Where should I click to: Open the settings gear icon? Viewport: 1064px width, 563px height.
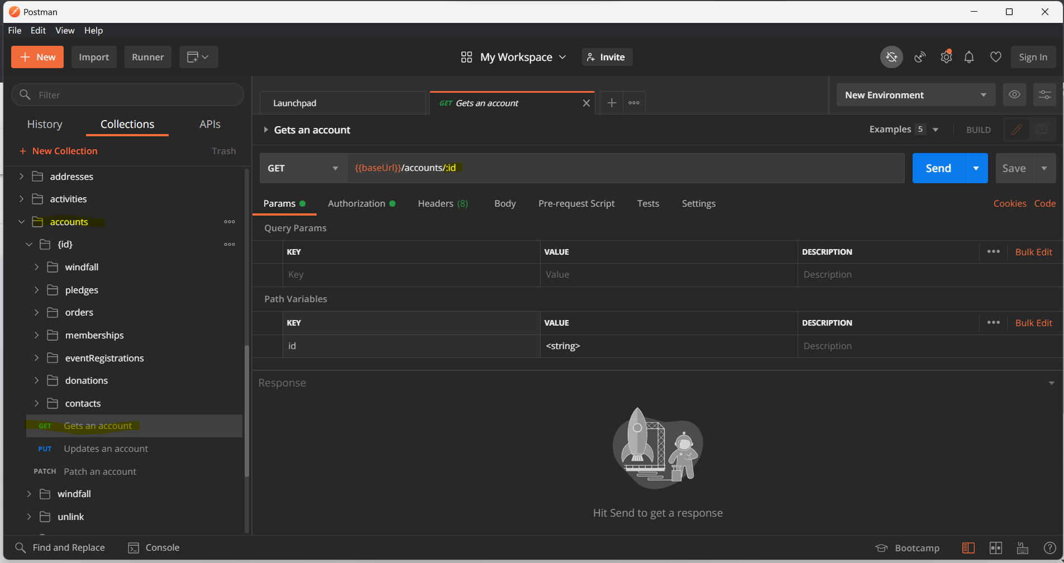pyautogui.click(x=946, y=57)
